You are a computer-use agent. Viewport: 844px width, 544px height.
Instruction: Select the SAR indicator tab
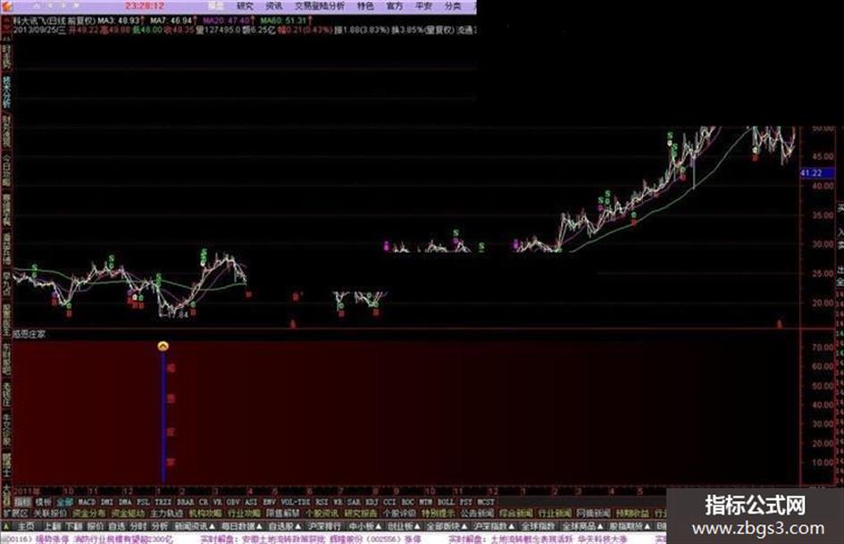(353, 502)
